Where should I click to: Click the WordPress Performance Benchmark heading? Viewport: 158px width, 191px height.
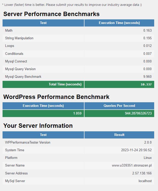56,97
